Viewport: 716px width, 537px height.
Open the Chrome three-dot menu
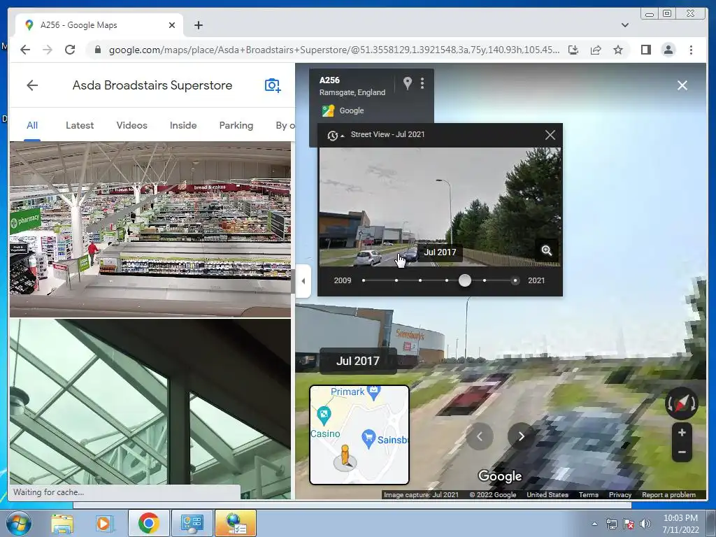coord(691,50)
